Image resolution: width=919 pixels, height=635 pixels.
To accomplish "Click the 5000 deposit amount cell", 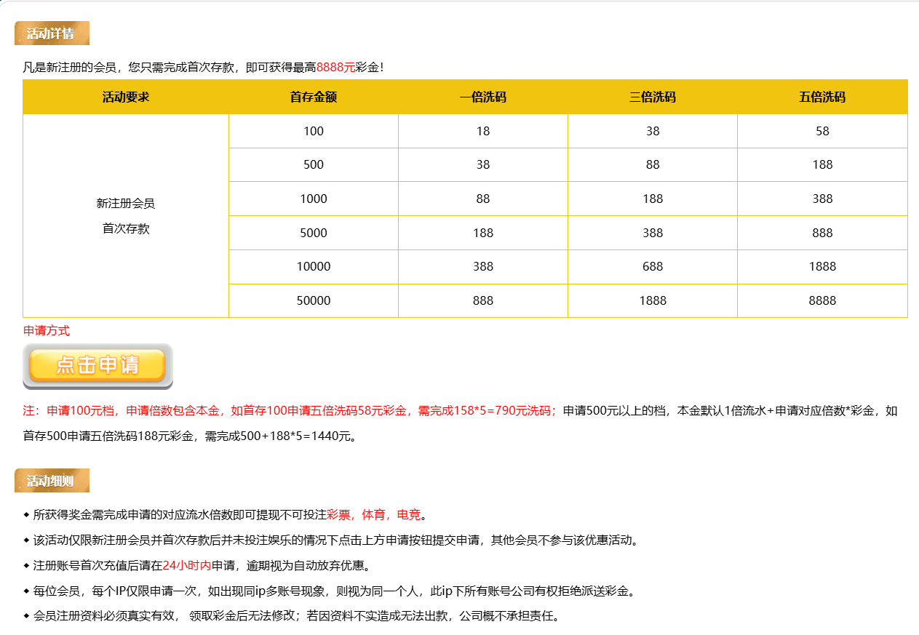I will [x=314, y=233].
